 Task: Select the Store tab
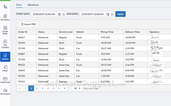click(19, 5)
